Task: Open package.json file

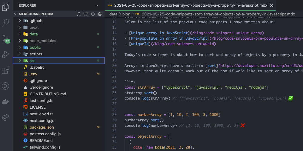Action: (x=59, y=127)
